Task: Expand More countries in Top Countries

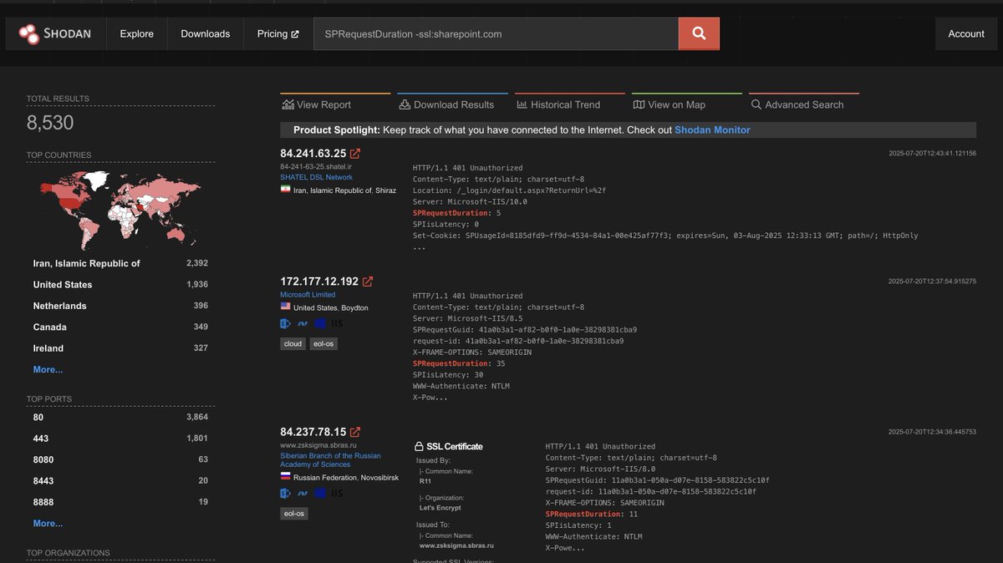Action: tap(48, 369)
